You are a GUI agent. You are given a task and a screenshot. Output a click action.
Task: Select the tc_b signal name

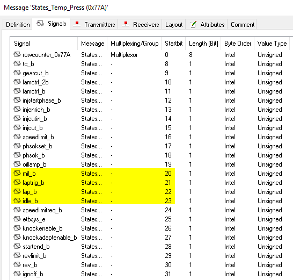(x=28, y=64)
